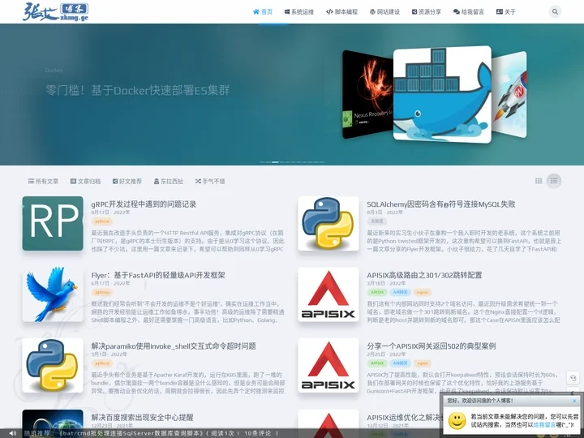Click the 给我留言 link in popup

click(545, 424)
